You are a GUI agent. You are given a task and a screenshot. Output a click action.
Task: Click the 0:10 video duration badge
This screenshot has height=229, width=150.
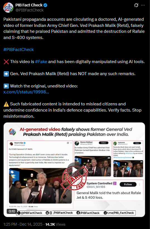coord(12,211)
